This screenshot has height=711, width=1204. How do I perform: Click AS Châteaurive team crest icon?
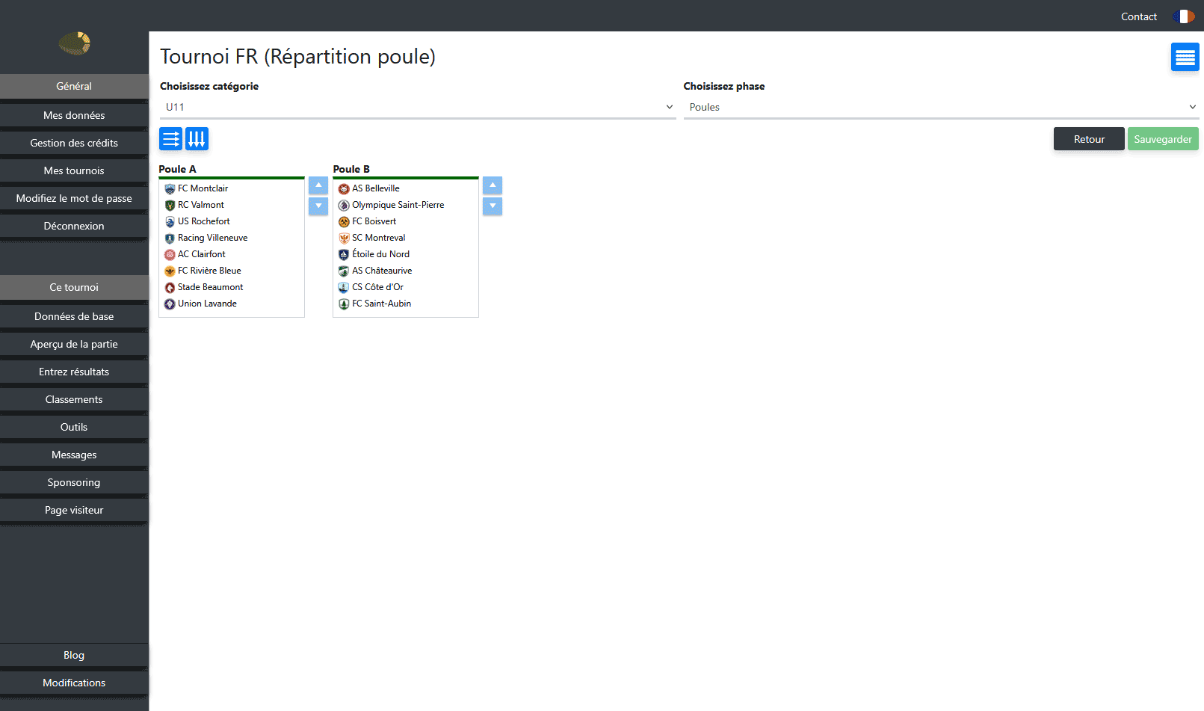[344, 271]
